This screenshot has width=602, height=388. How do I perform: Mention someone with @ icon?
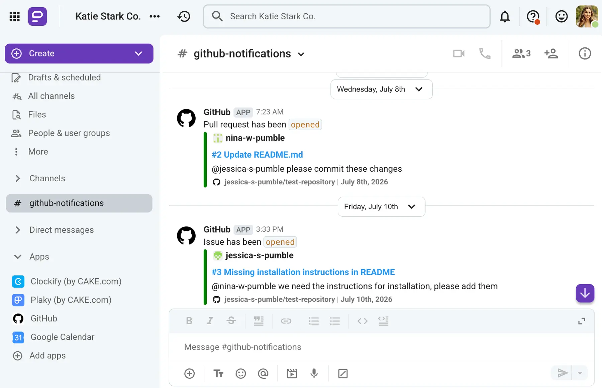pyautogui.click(x=263, y=373)
